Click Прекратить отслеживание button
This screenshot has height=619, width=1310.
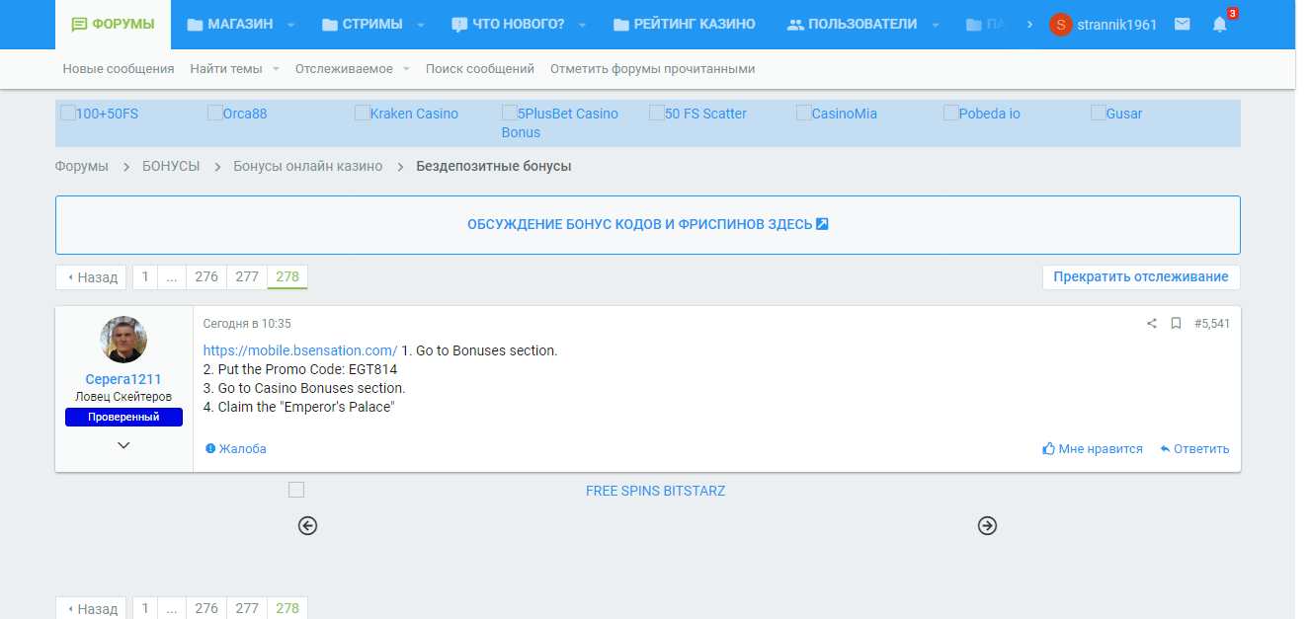click(1140, 277)
